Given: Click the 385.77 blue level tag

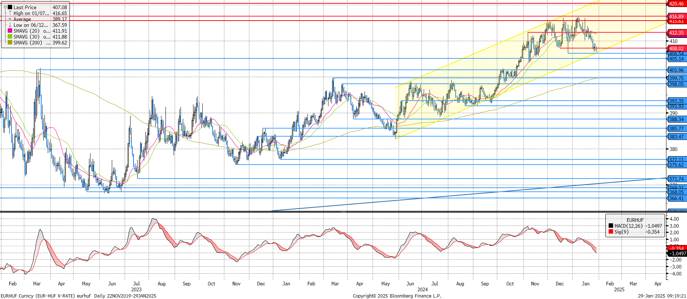Looking at the screenshot, I should pyautogui.click(x=676, y=129).
